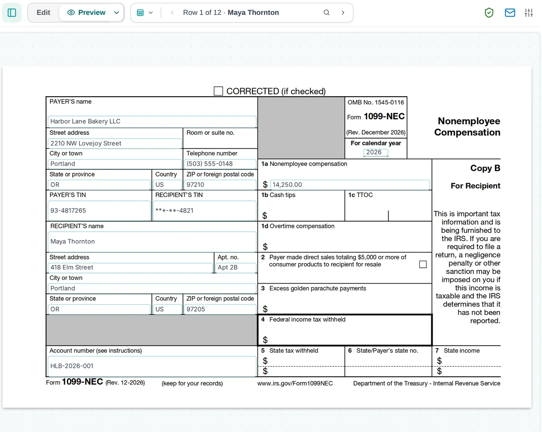Image resolution: width=542 pixels, height=432 pixels.
Task: Click the '1b Cash tips' label
Action: pos(278,195)
